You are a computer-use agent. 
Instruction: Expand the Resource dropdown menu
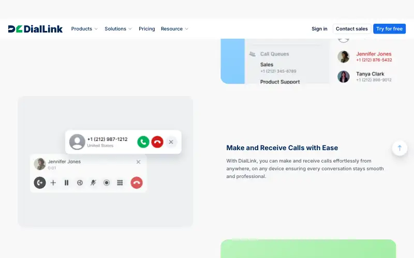point(174,29)
